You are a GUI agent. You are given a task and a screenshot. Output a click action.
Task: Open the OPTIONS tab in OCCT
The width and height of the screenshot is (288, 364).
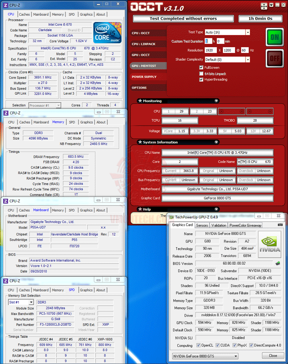(148, 88)
